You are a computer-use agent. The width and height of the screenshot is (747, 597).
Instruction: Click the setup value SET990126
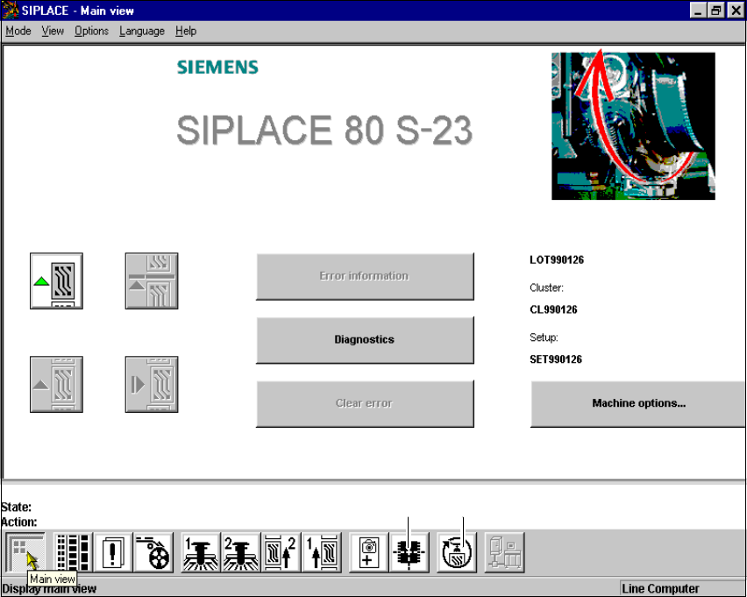point(556,359)
